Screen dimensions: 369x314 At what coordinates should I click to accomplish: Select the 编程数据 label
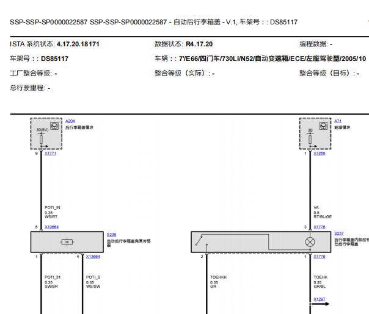pyautogui.click(x=313, y=44)
